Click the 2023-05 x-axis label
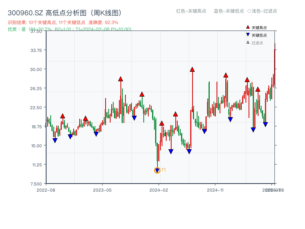 tap(102, 190)
